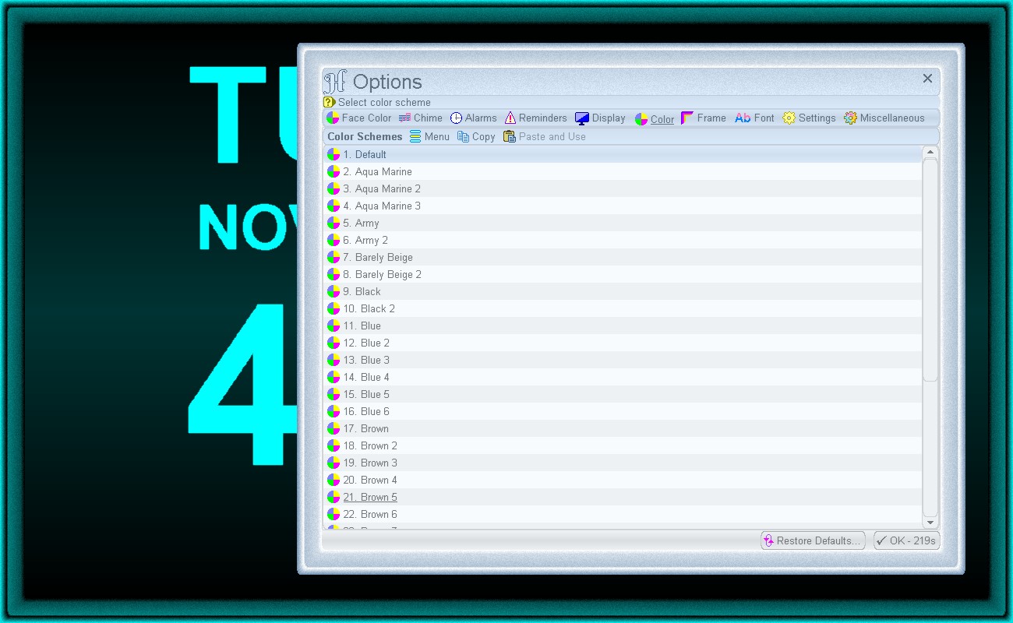Switch to the Reminders tab

(x=535, y=118)
